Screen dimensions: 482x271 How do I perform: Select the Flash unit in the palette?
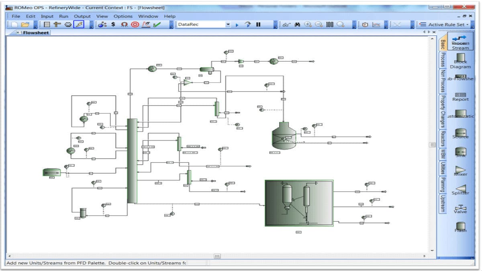[x=460, y=227]
